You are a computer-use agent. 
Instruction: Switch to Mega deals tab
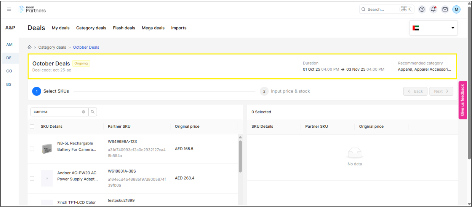153,28
